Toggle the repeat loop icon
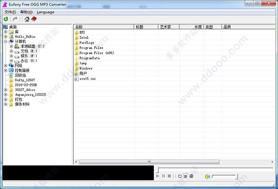The image size is (278, 189). coord(180,176)
